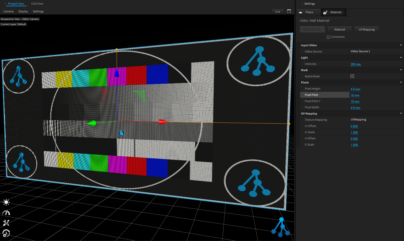Screen dimensions: 404x241
Task: Open the wrench and eye tools icon
Action: pyautogui.click(x=6, y=223)
